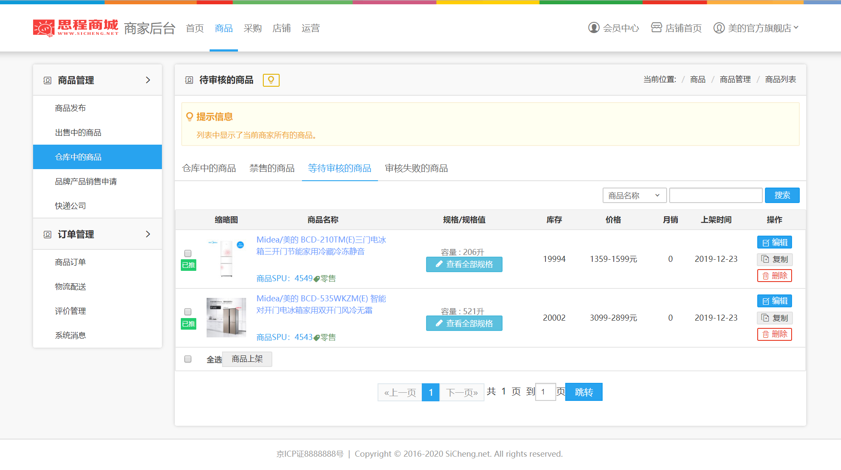Select checkbox for BCD-210TM refrigerator
The height and width of the screenshot is (470, 841).
(188, 253)
